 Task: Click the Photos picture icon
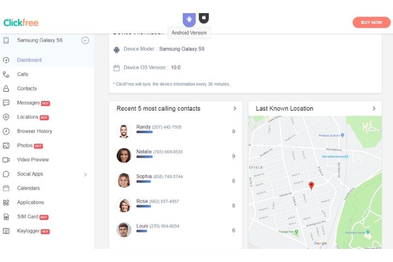click(x=6, y=146)
